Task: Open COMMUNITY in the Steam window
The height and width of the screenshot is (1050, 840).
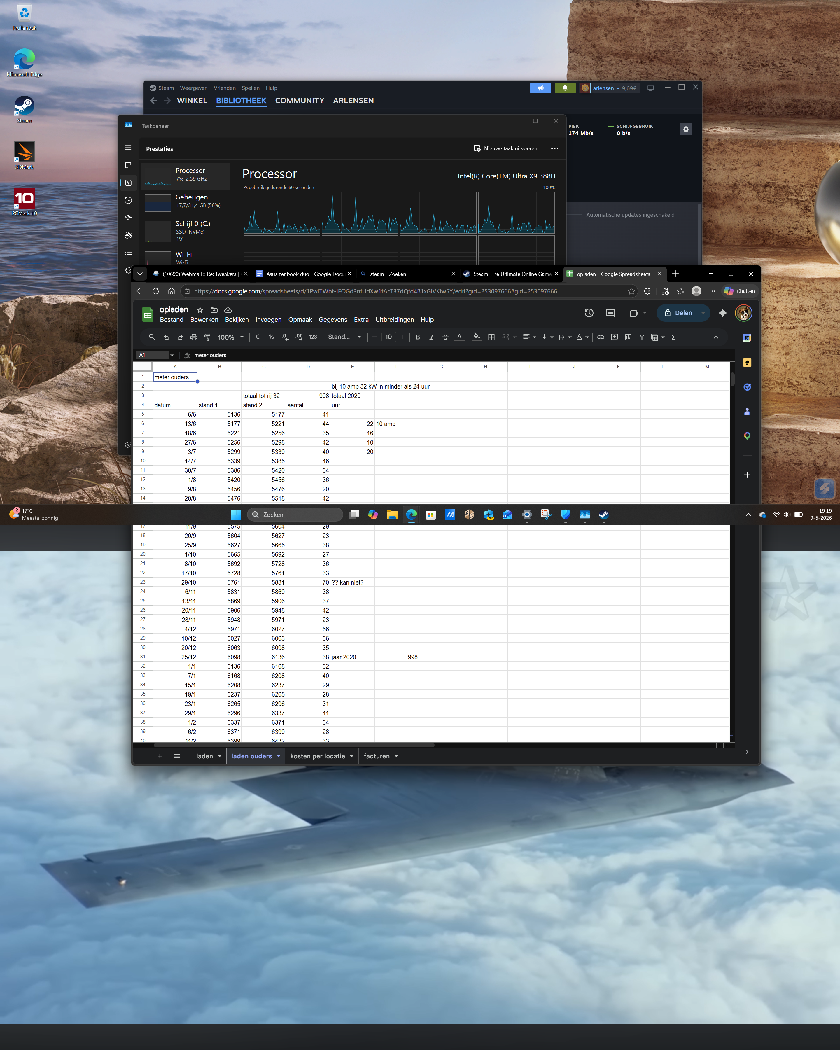Action: tap(300, 100)
